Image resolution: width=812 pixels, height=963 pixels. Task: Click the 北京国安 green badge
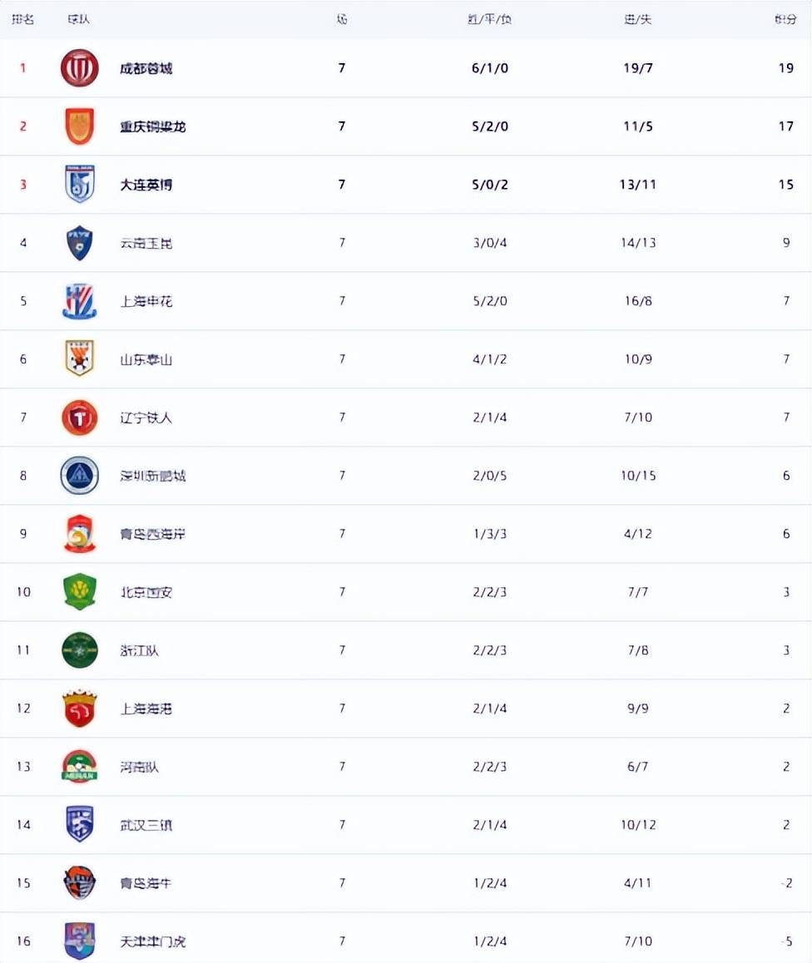click(x=80, y=592)
